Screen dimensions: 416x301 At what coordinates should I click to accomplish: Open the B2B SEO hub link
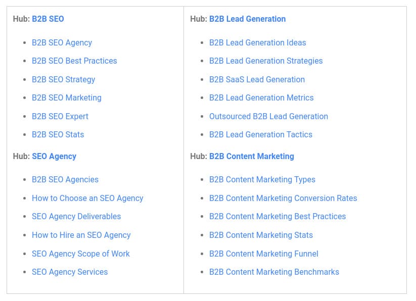pyautogui.click(x=48, y=19)
